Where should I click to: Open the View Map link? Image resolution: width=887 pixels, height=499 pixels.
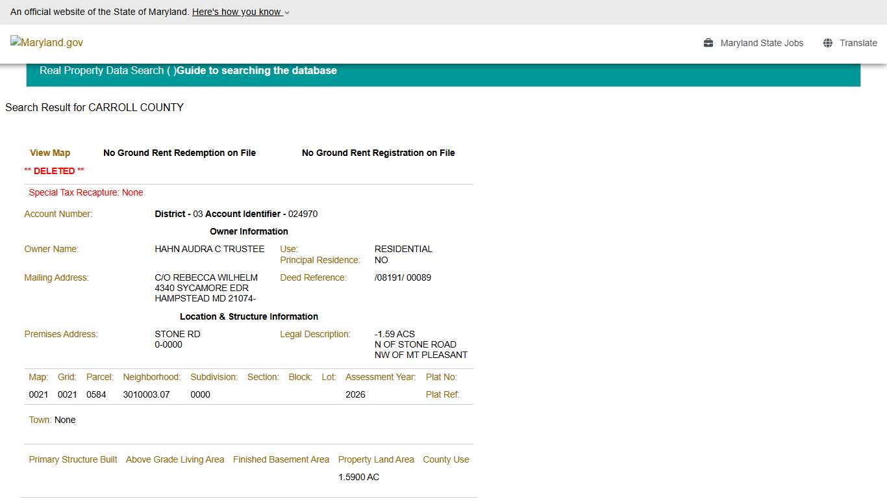click(50, 153)
